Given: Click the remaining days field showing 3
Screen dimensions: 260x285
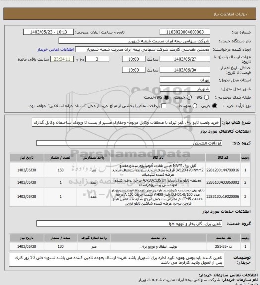Looking at the screenshot, I should tap(97, 59).
